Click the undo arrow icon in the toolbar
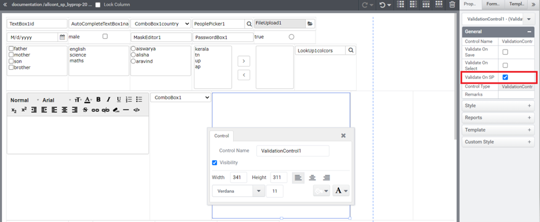The width and height of the screenshot is (540, 222). pos(382,5)
